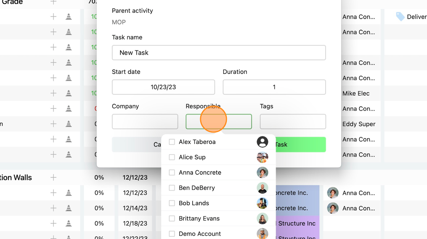This screenshot has height=239, width=427.
Task: Click the 12/18/23 date cell
Action: (135, 223)
